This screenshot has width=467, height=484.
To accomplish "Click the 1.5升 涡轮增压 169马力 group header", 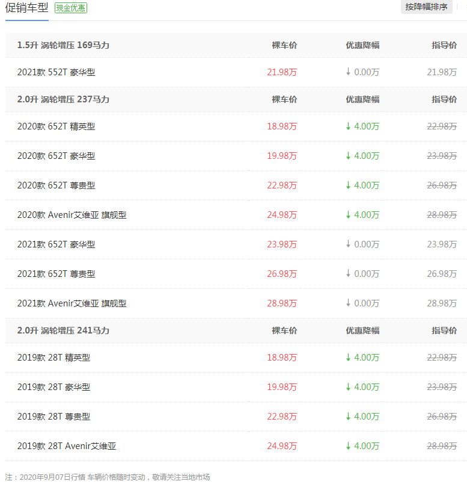I will [63, 45].
